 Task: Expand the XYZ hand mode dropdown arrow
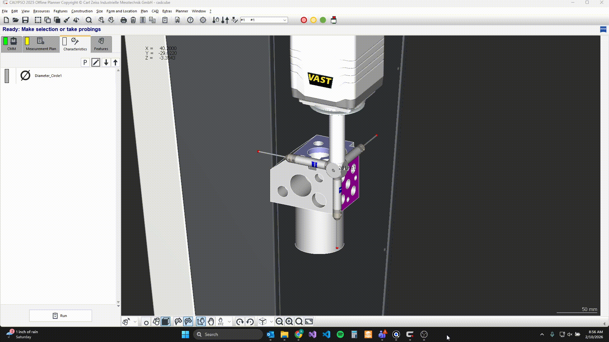pos(229,322)
